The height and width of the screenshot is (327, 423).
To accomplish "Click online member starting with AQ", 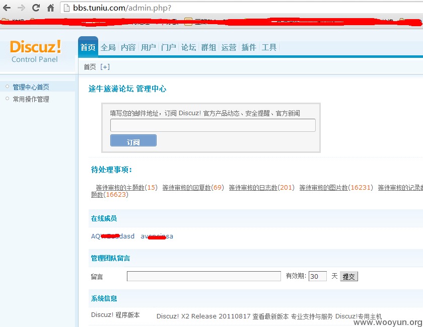I will 112,236.
